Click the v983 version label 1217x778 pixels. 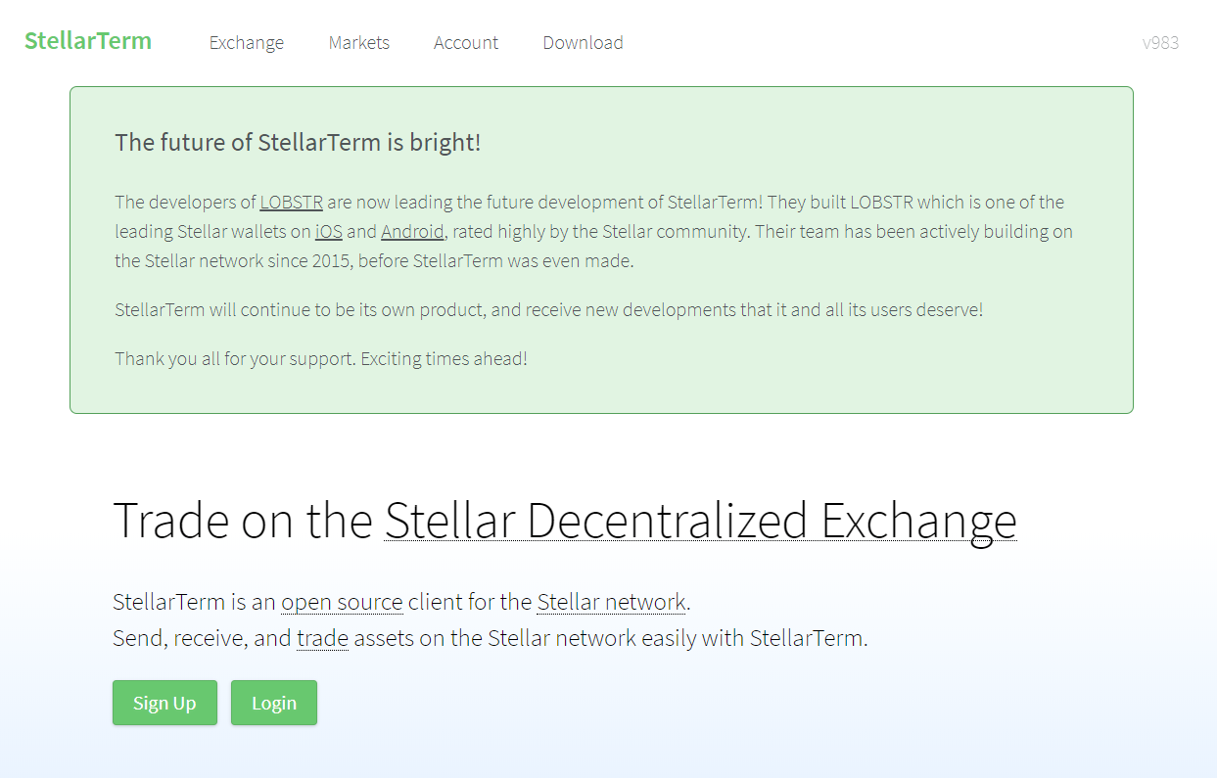click(1160, 43)
